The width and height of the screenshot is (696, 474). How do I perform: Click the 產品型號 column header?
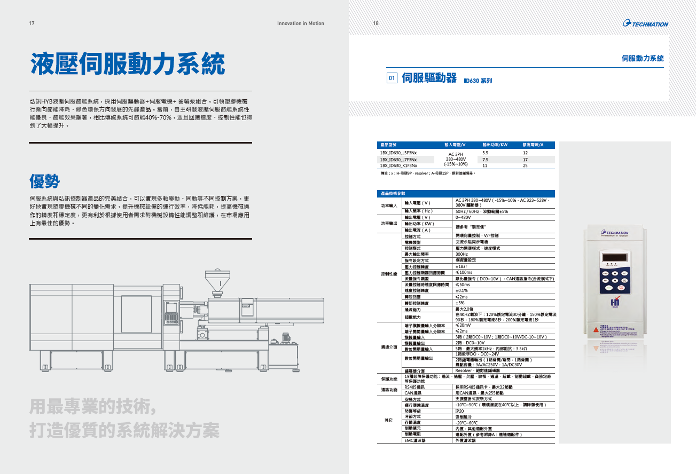point(388,145)
